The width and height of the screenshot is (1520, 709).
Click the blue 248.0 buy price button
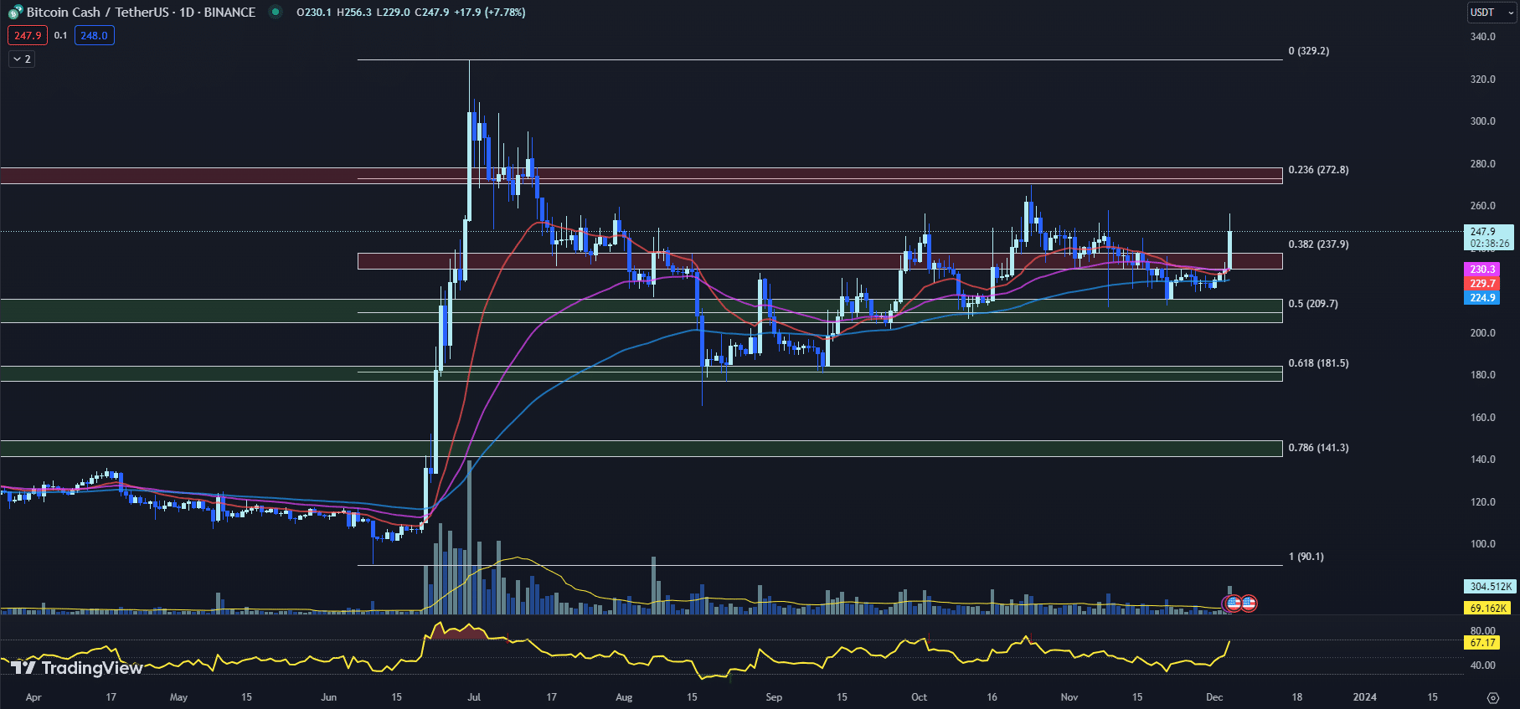tap(94, 35)
